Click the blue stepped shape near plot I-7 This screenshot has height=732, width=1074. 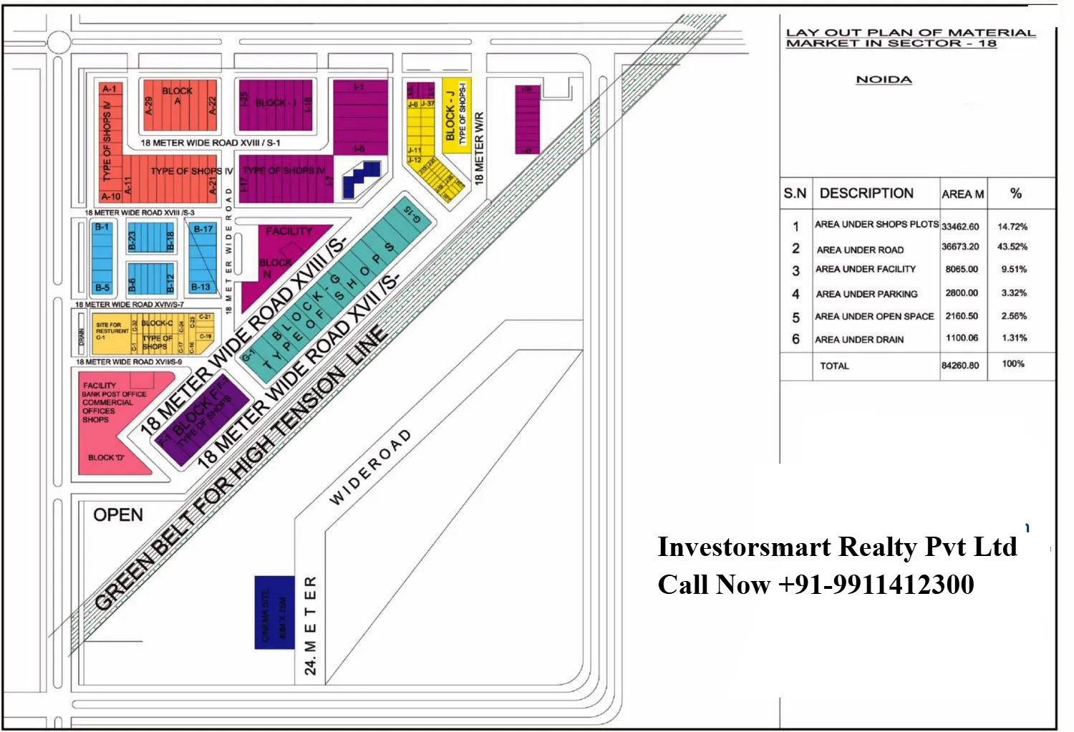coord(362,179)
